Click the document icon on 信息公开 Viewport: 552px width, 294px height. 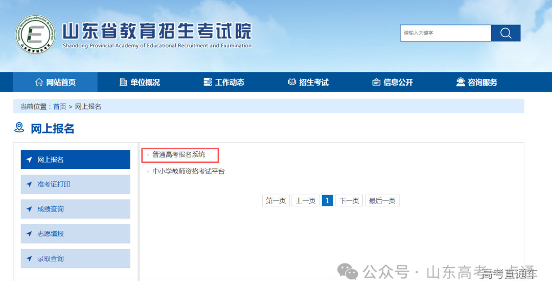coord(375,82)
